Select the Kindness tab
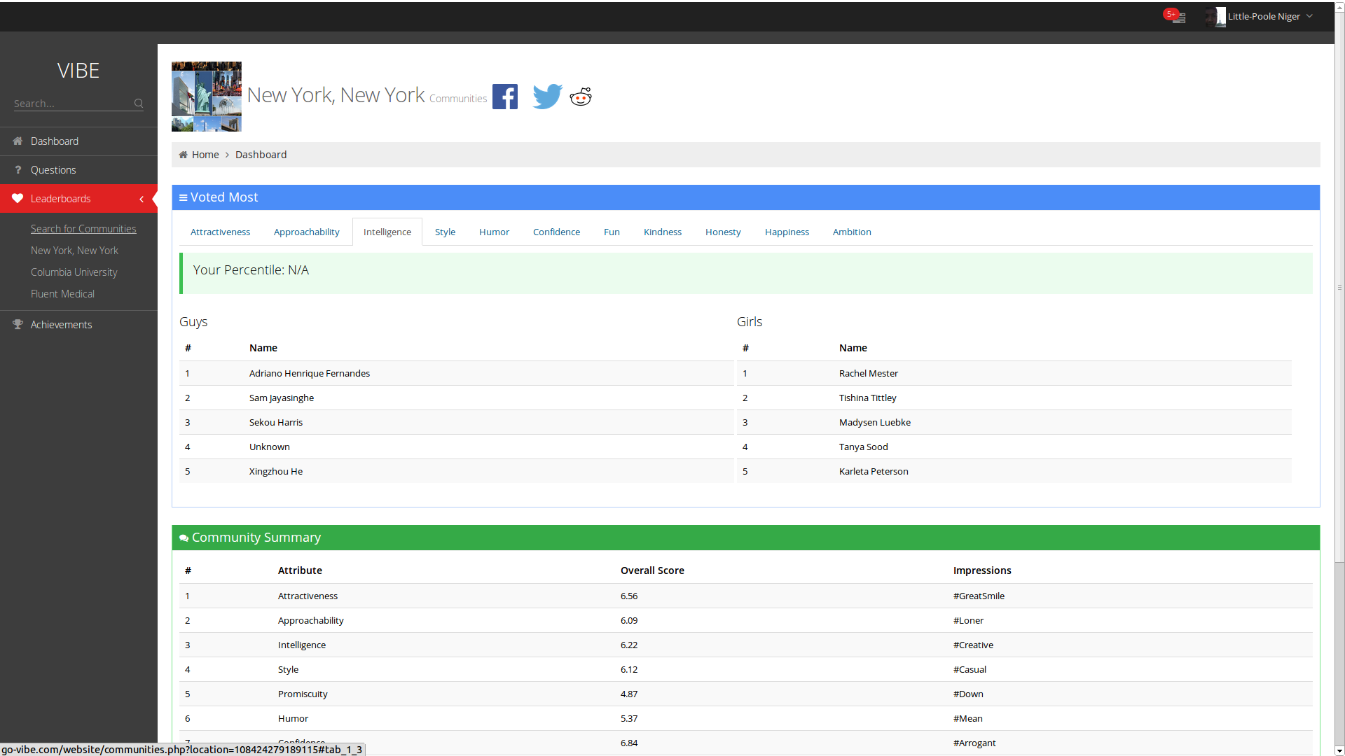This screenshot has height=756, width=1345. tap(662, 232)
